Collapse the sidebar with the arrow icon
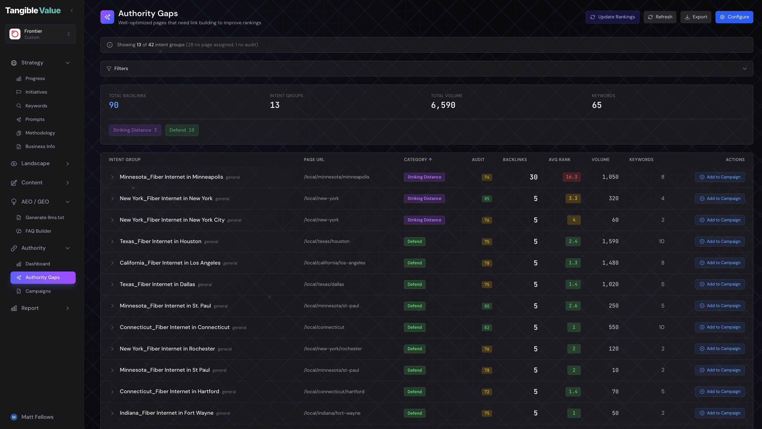The height and width of the screenshot is (429, 762). 72,11
